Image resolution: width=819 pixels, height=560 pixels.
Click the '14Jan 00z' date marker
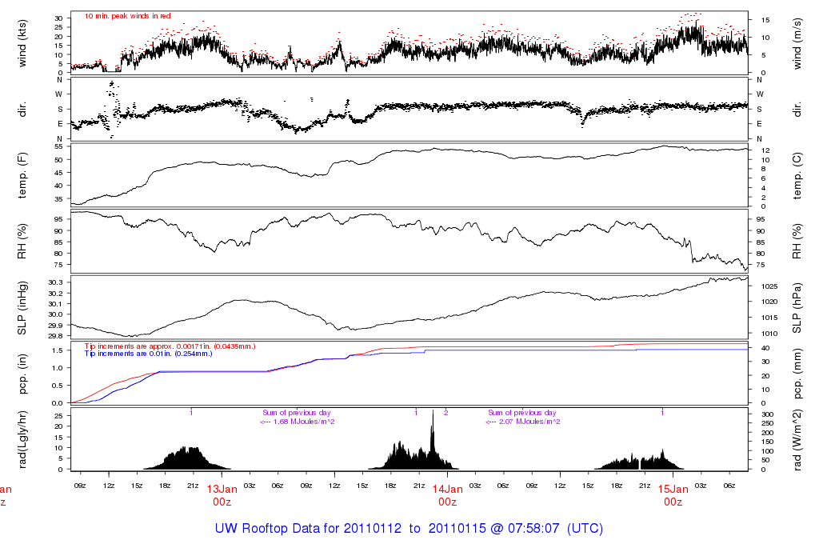tap(448, 496)
